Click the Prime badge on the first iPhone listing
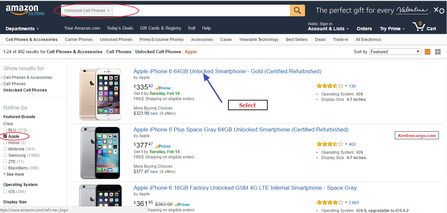The width and height of the screenshot is (447, 213). click(163, 88)
